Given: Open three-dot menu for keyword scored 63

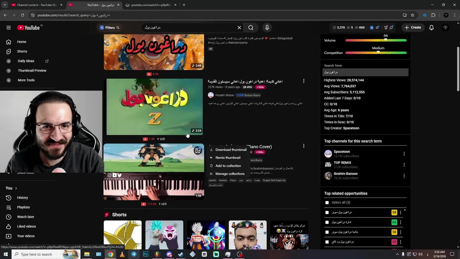Looking at the screenshot, I should 400,222.
